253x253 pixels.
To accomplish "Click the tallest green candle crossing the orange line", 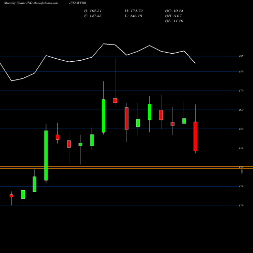I will coord(46,155).
